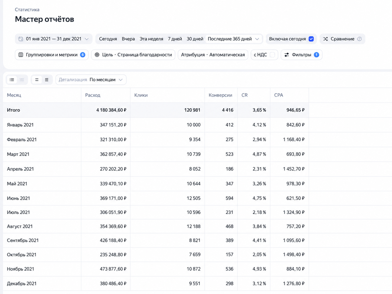This screenshot has width=392, height=294.
Task: Click the June conversions value 594
Action: [229, 198]
